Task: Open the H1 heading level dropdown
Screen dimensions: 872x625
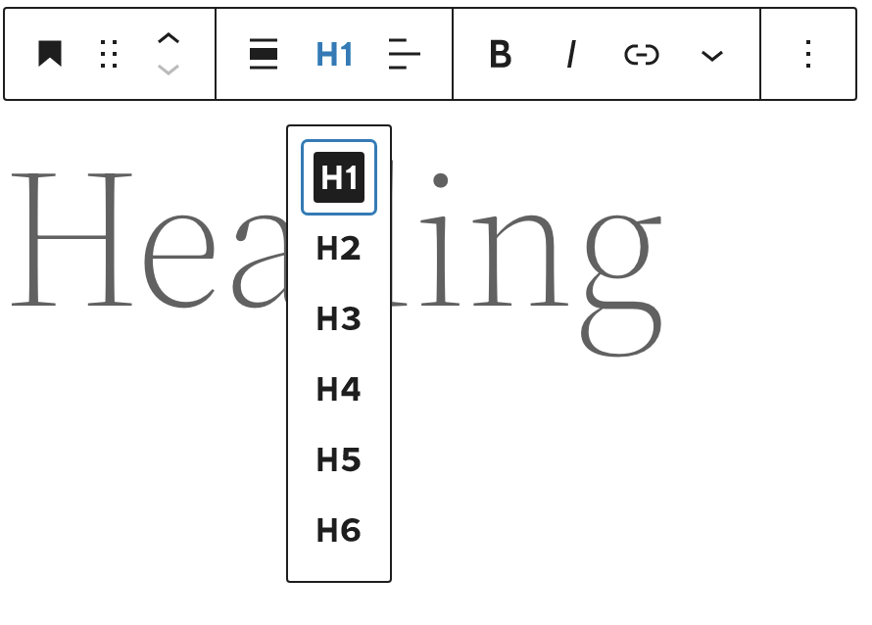Action: (x=333, y=54)
